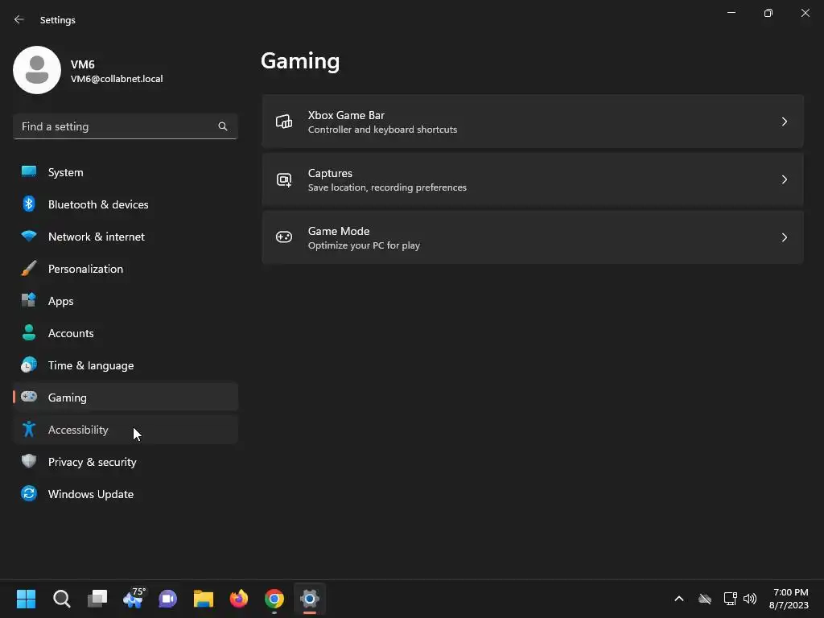Open the clock showing 7:00 PM
The image size is (824, 618).
coord(789,598)
